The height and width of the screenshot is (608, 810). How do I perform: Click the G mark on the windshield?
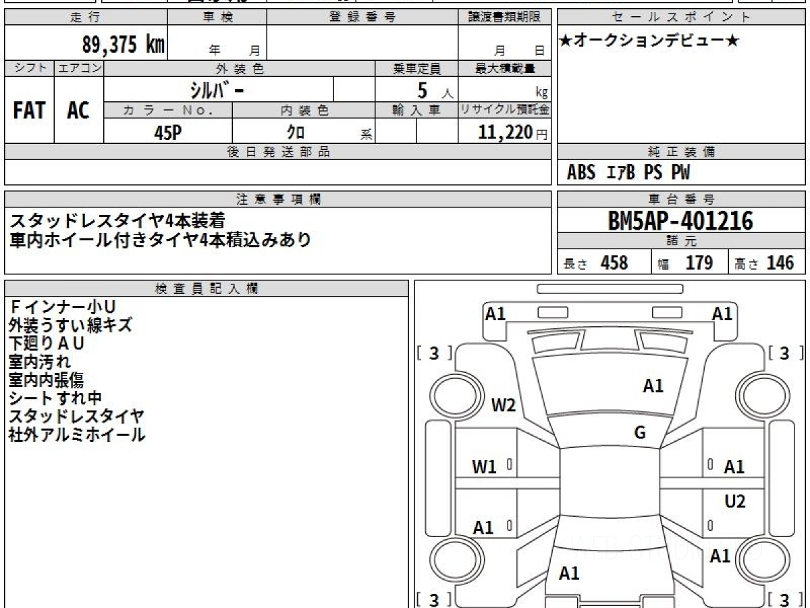click(640, 433)
